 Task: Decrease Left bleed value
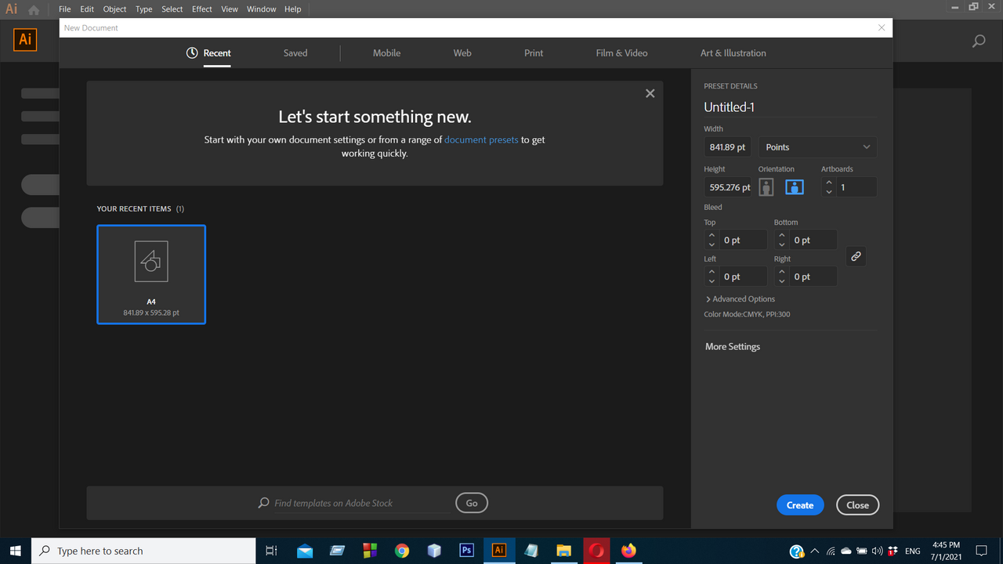[x=712, y=281]
